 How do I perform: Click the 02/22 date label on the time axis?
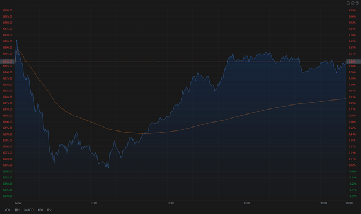(18, 203)
